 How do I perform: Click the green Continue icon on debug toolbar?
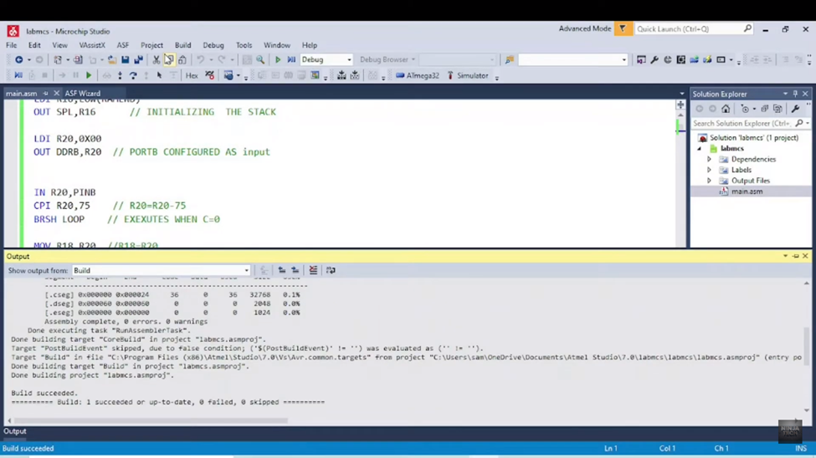[89, 76]
